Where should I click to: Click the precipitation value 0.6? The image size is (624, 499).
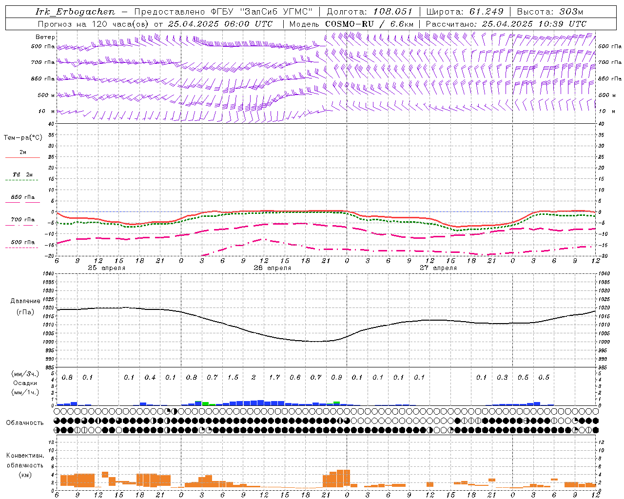295,377
